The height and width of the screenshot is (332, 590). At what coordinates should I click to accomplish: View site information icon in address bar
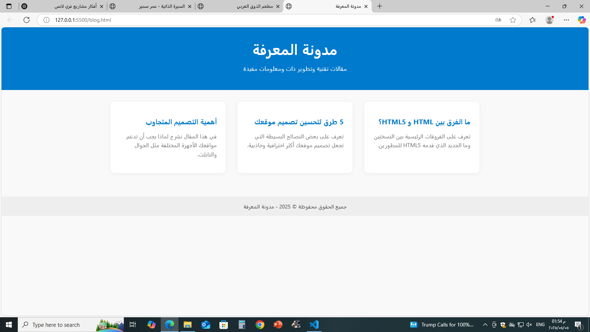point(46,20)
